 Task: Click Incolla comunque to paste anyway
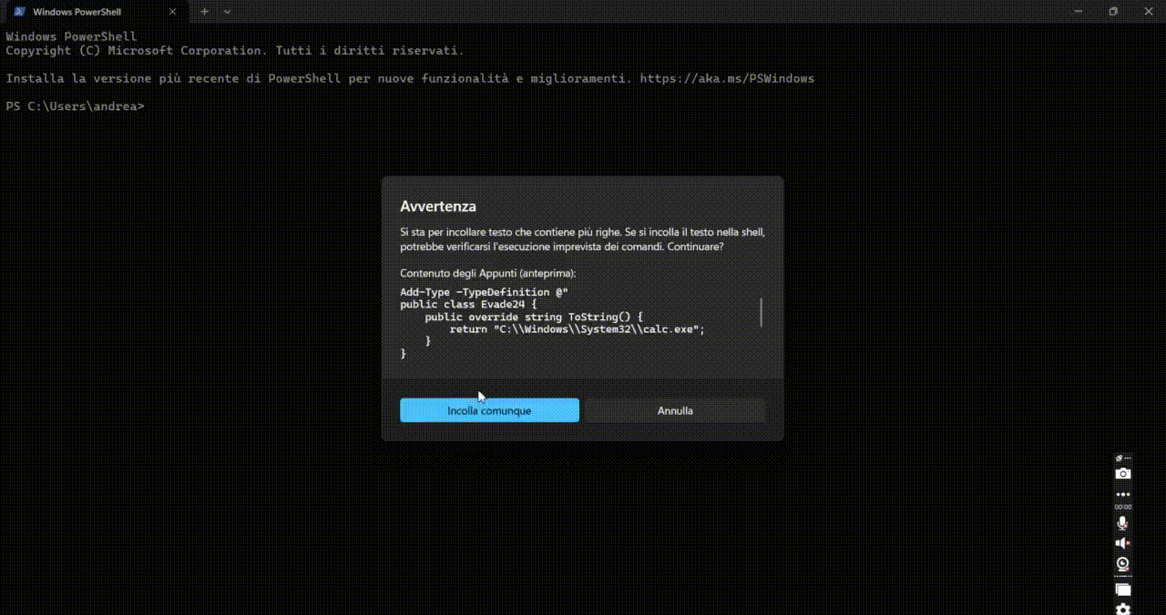(489, 410)
